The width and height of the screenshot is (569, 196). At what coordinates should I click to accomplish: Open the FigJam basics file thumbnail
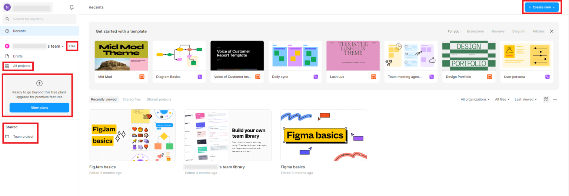(x=132, y=135)
